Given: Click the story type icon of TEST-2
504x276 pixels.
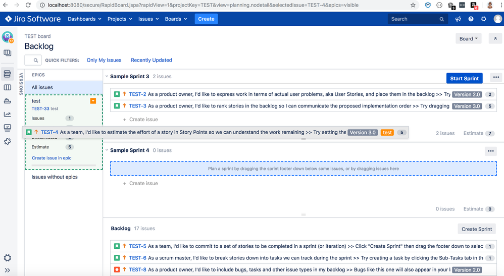Looking at the screenshot, I should (x=117, y=94).
